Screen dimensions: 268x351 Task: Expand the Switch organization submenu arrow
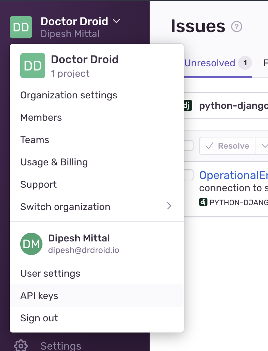pyautogui.click(x=169, y=206)
